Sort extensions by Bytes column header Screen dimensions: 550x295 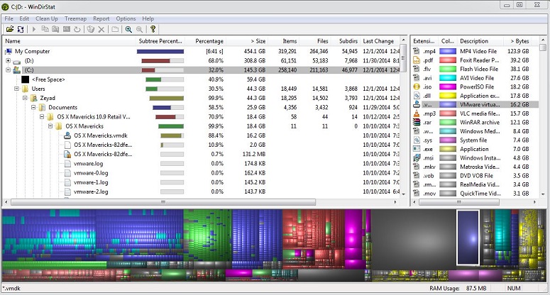coord(522,41)
